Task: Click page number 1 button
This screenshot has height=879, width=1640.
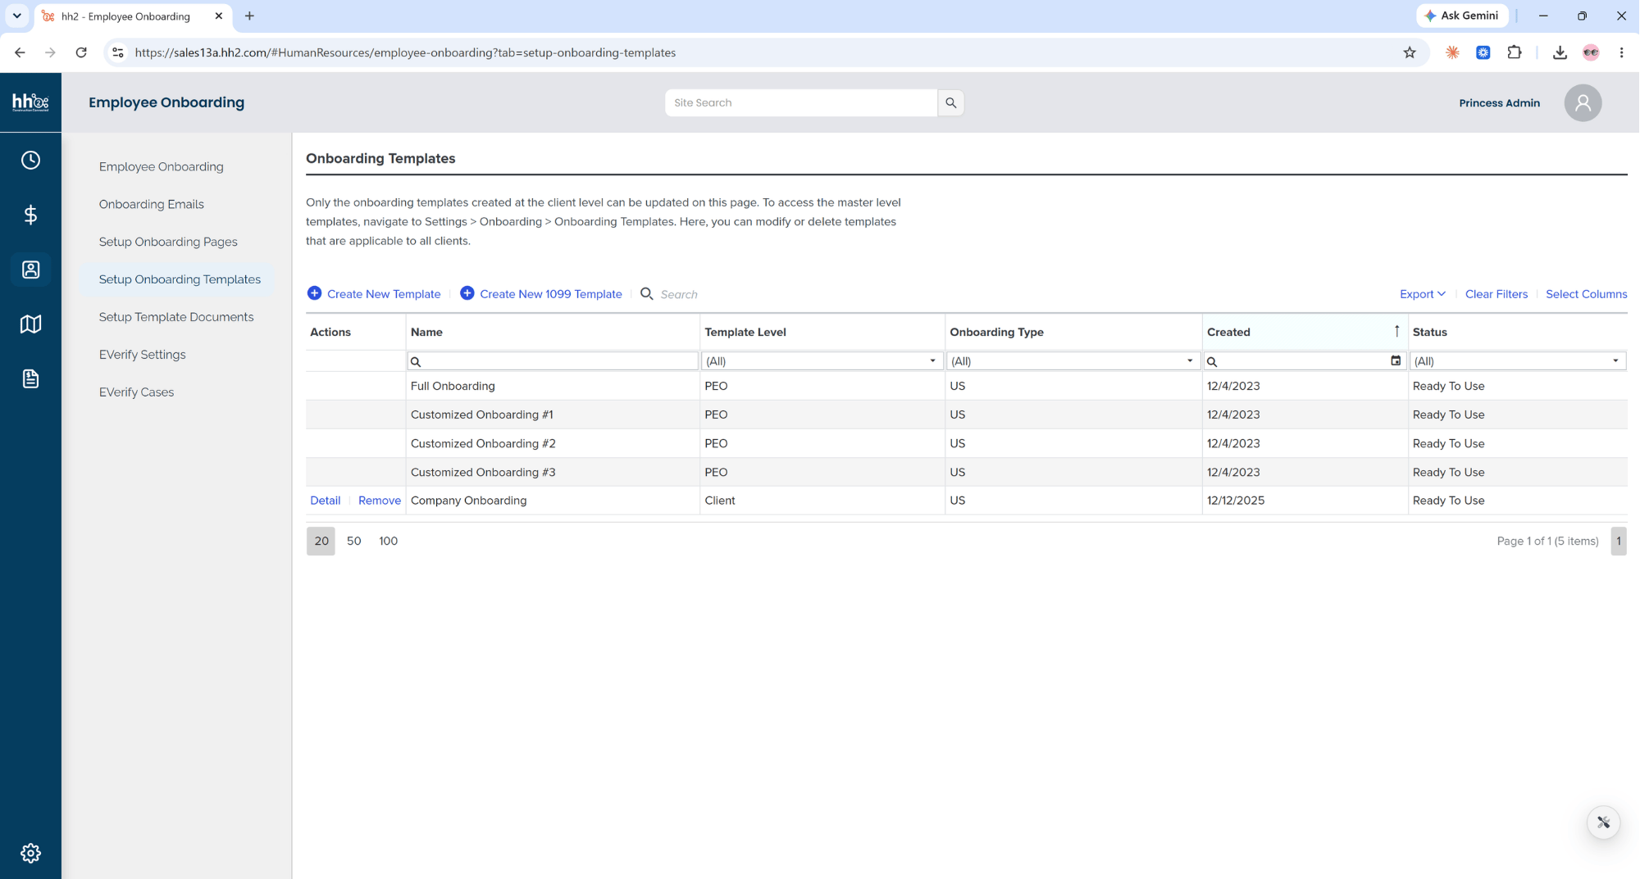Action: click(x=1618, y=541)
